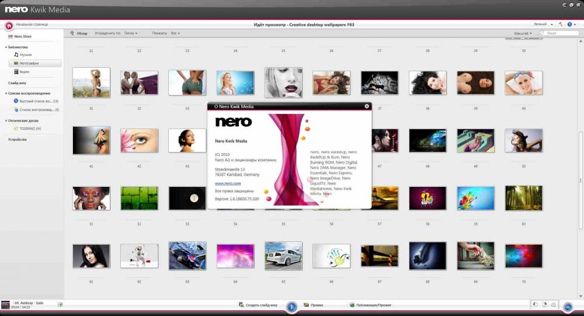Open the Видео video library
Screen dimensions: 584x316
pyautogui.click(x=22, y=71)
